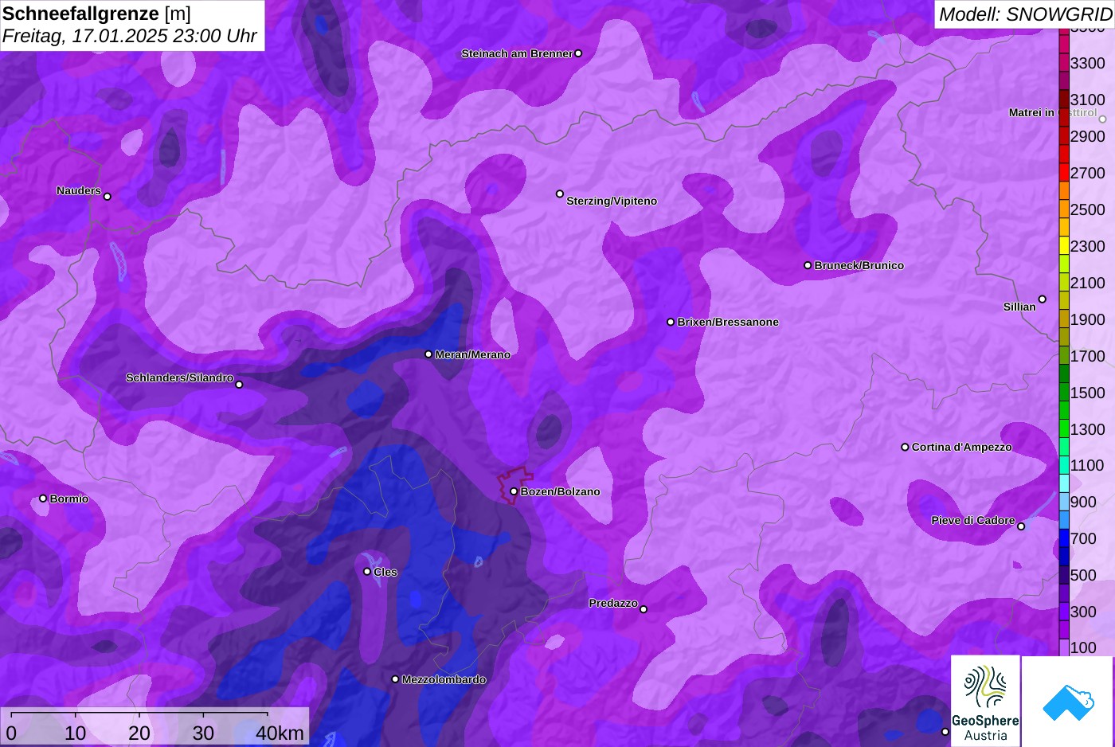Select the date text "Freitag, 17.01.2025 23:00 Uhr"

pos(130,36)
